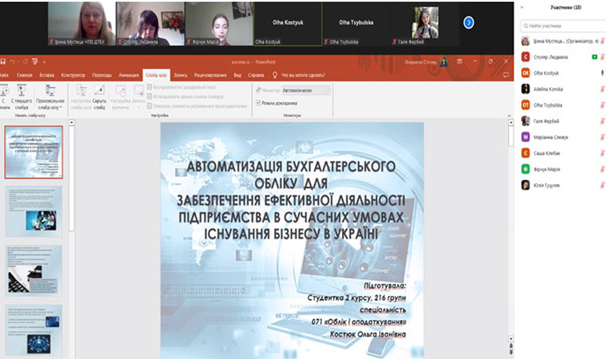
Task: Show next video participants with blue arrow
Action: coord(469,23)
